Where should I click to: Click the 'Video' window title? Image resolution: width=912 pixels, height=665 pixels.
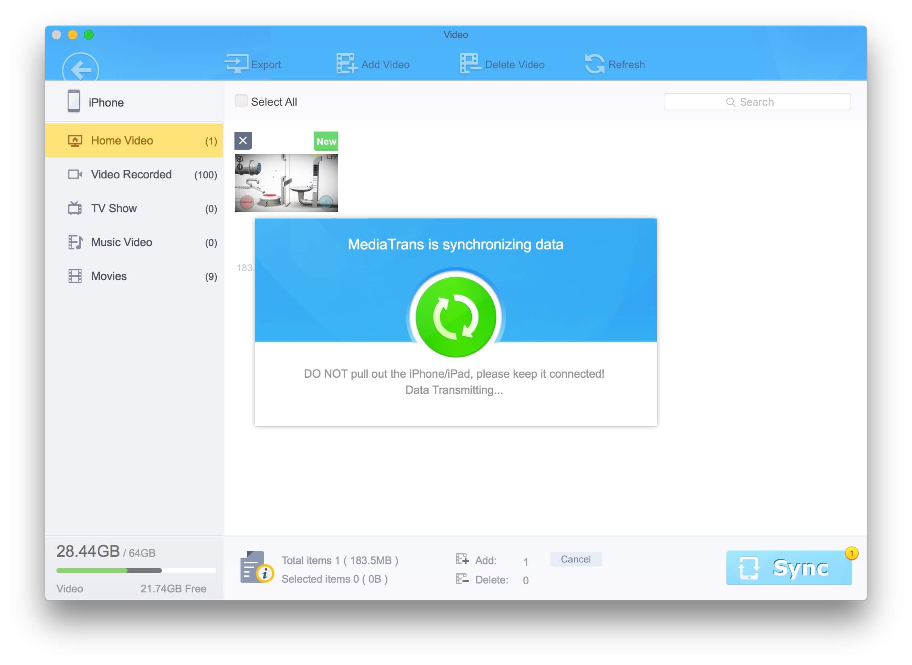[x=456, y=35]
